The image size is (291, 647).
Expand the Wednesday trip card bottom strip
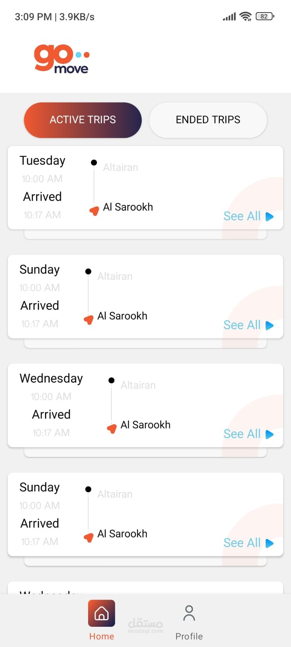(x=145, y=452)
